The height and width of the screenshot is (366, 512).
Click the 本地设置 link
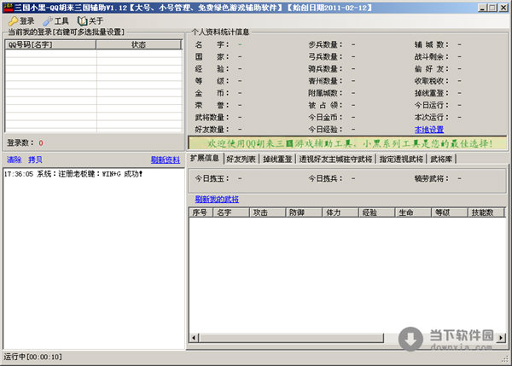pos(429,130)
